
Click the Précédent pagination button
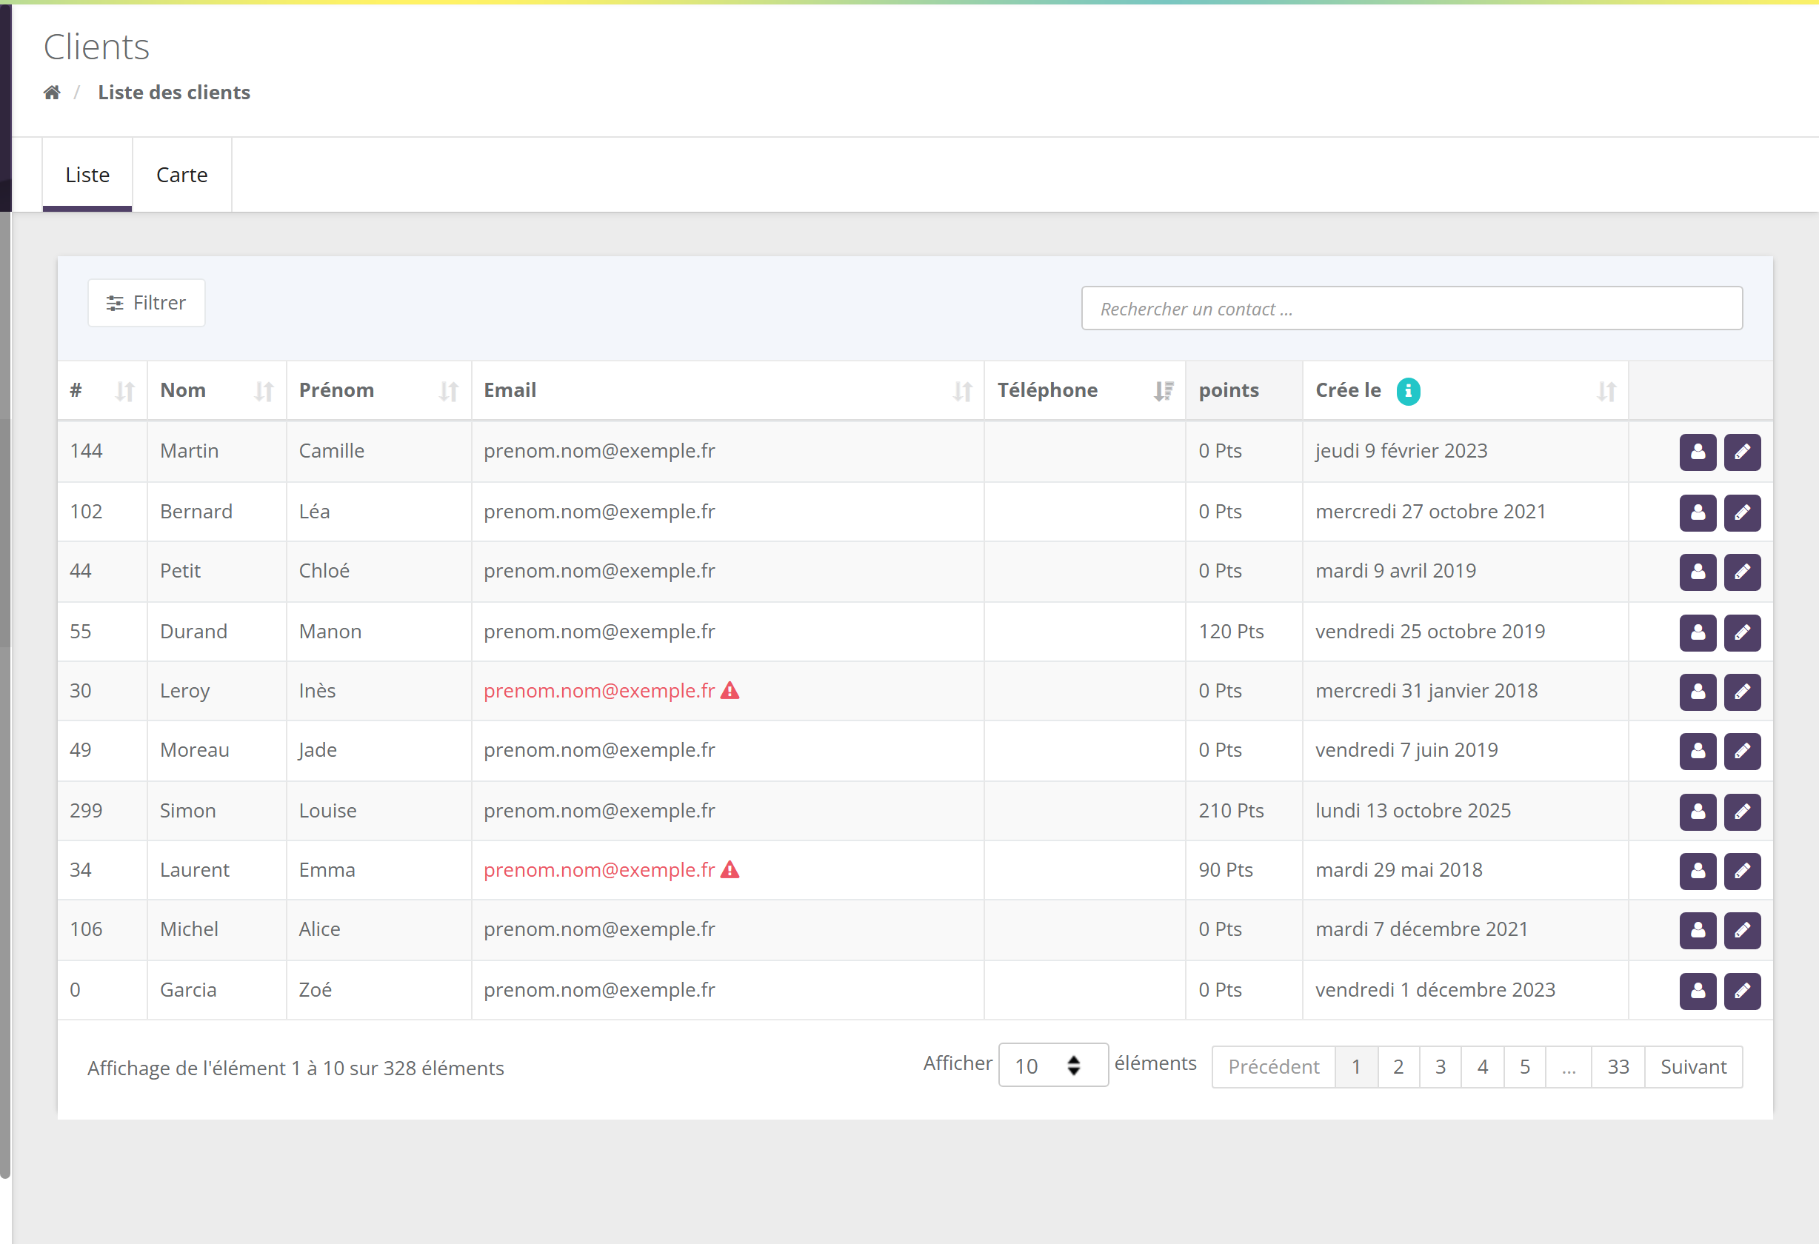click(1273, 1066)
